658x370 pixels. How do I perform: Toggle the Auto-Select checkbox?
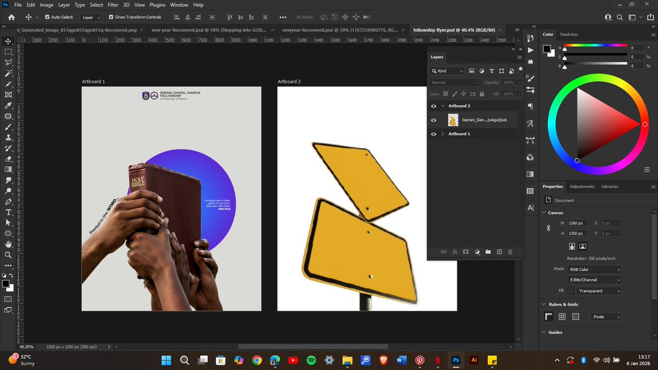pyautogui.click(x=47, y=17)
